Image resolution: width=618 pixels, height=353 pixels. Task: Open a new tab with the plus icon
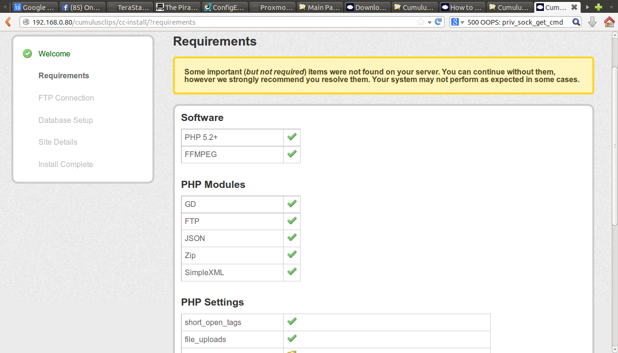click(599, 7)
